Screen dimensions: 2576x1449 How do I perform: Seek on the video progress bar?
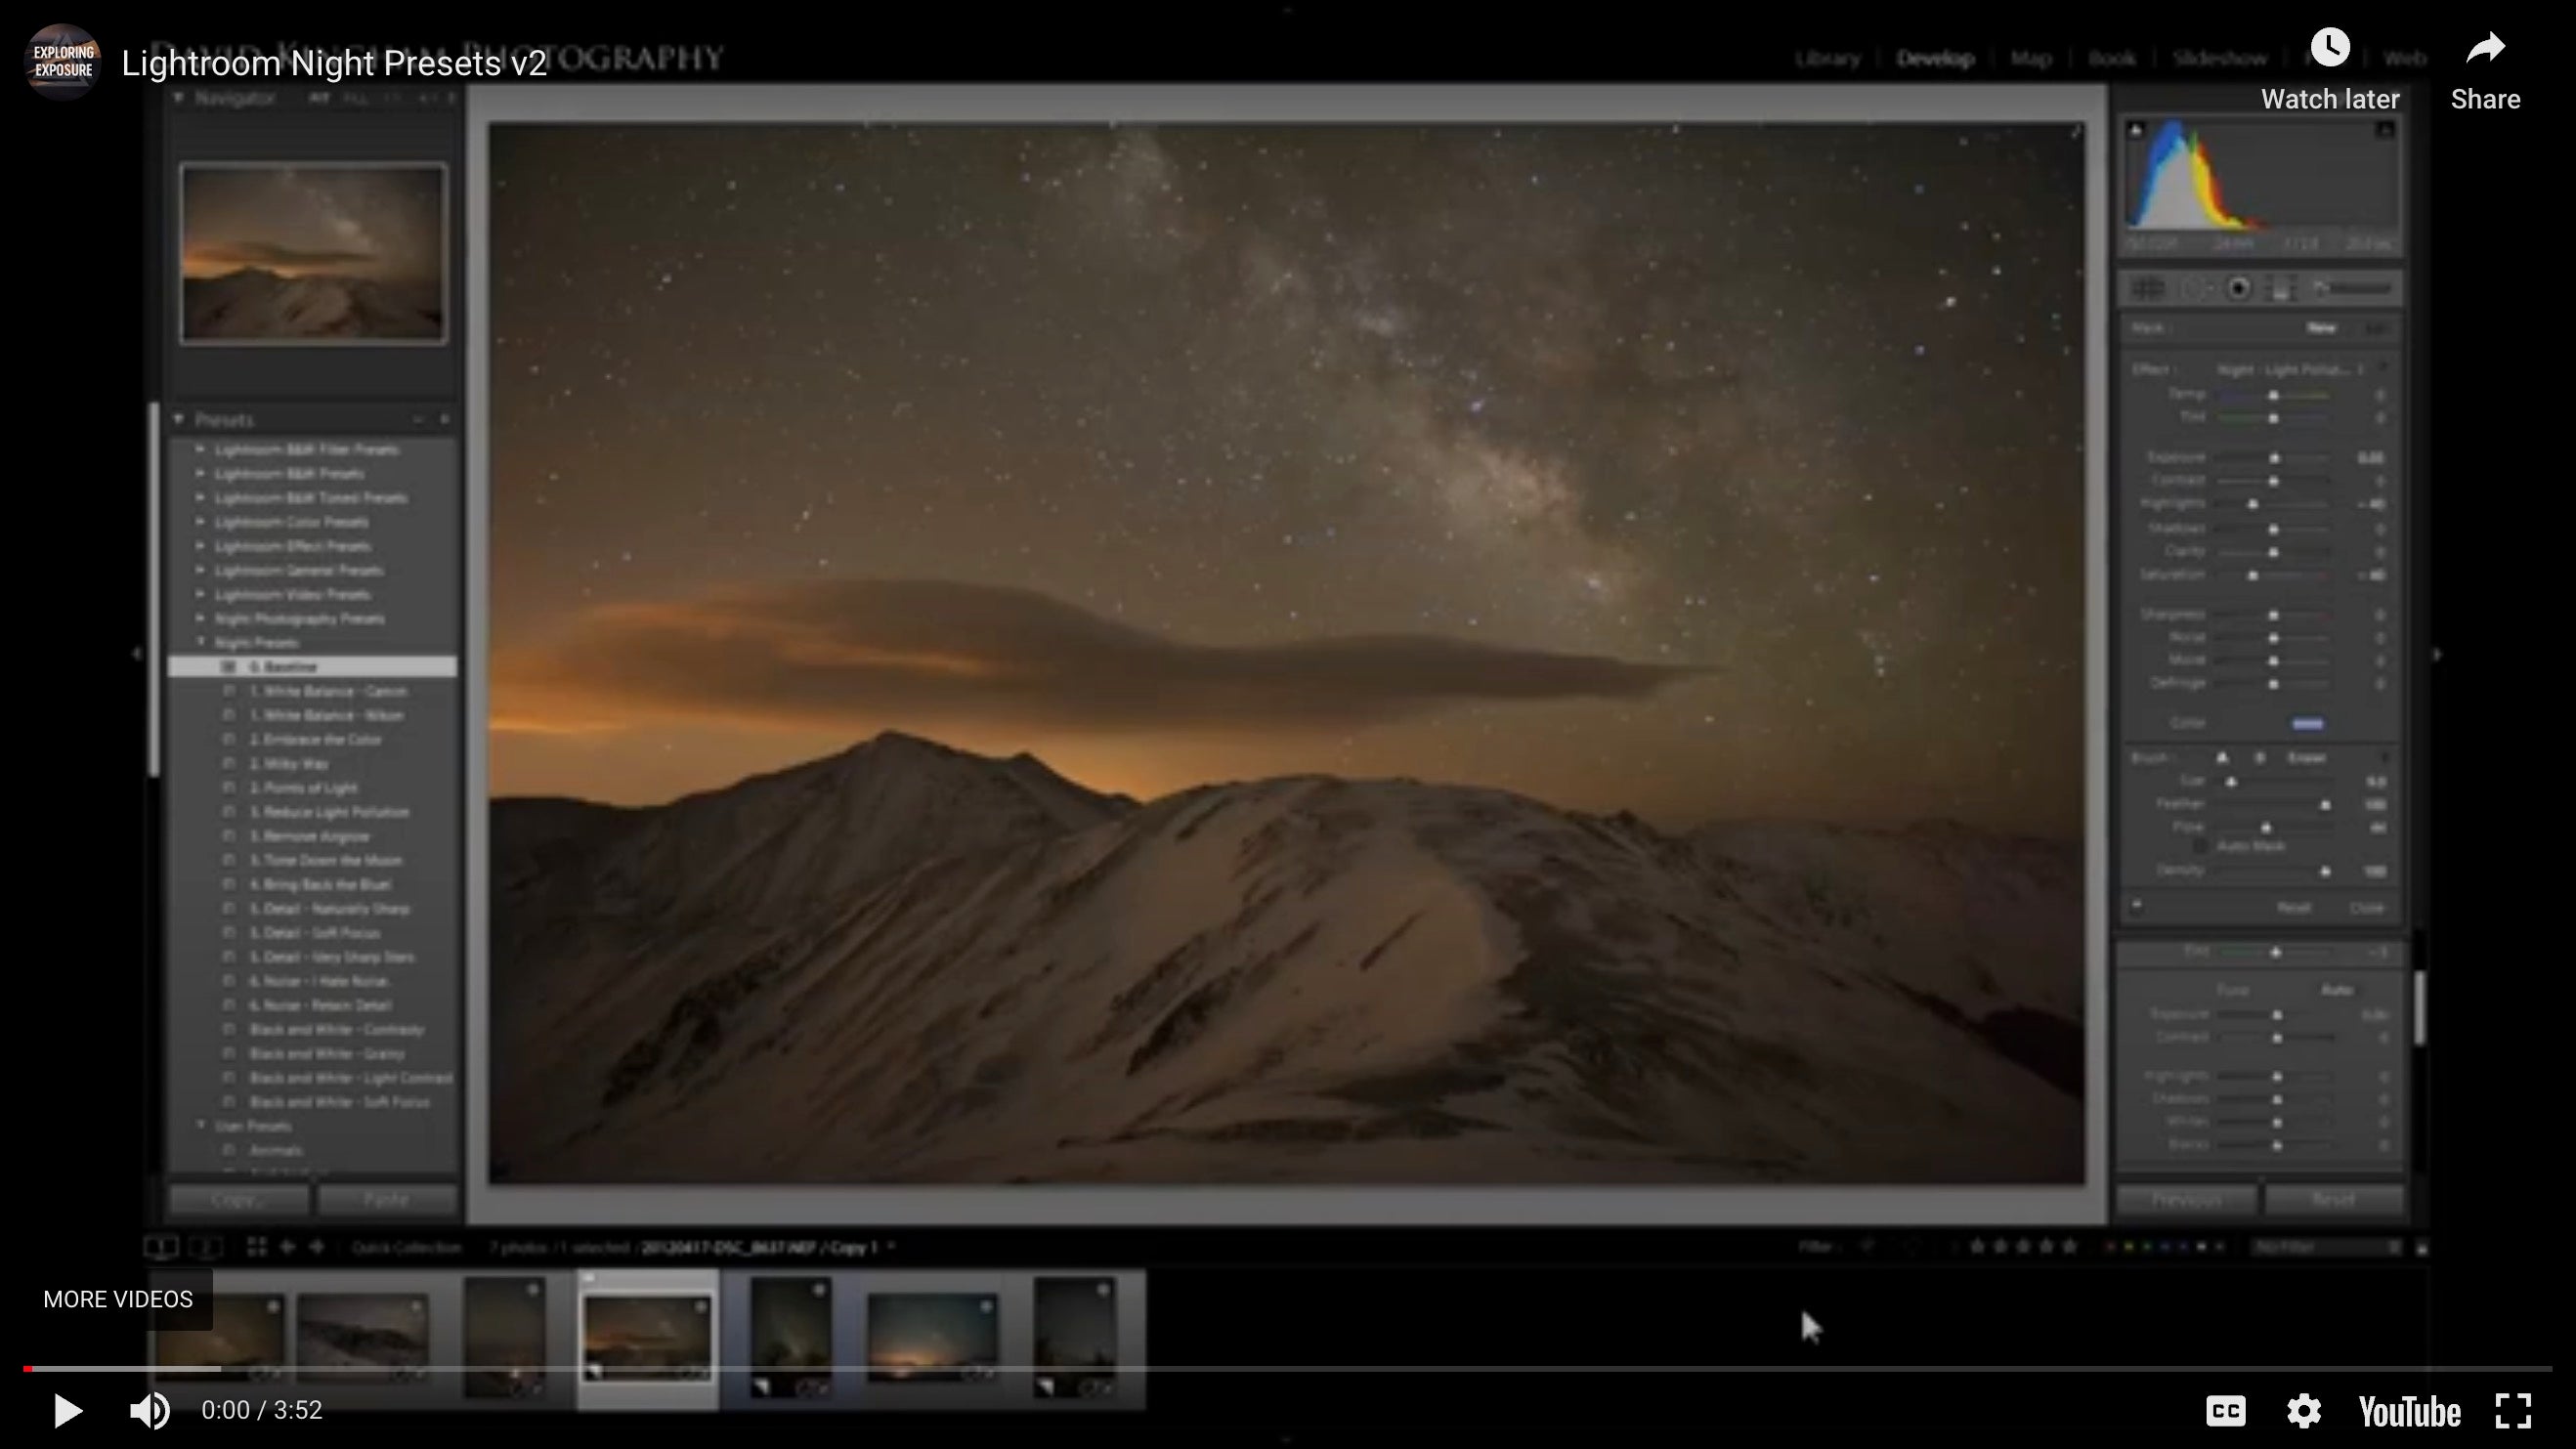[x=1288, y=1368]
